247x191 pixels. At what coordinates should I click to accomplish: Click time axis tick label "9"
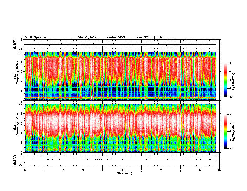click(x=200, y=170)
